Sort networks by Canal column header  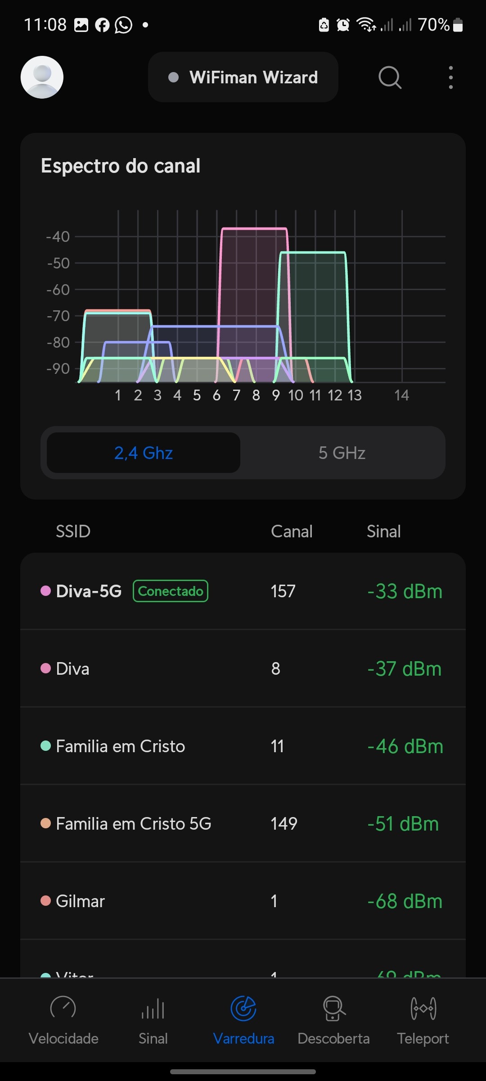(292, 531)
